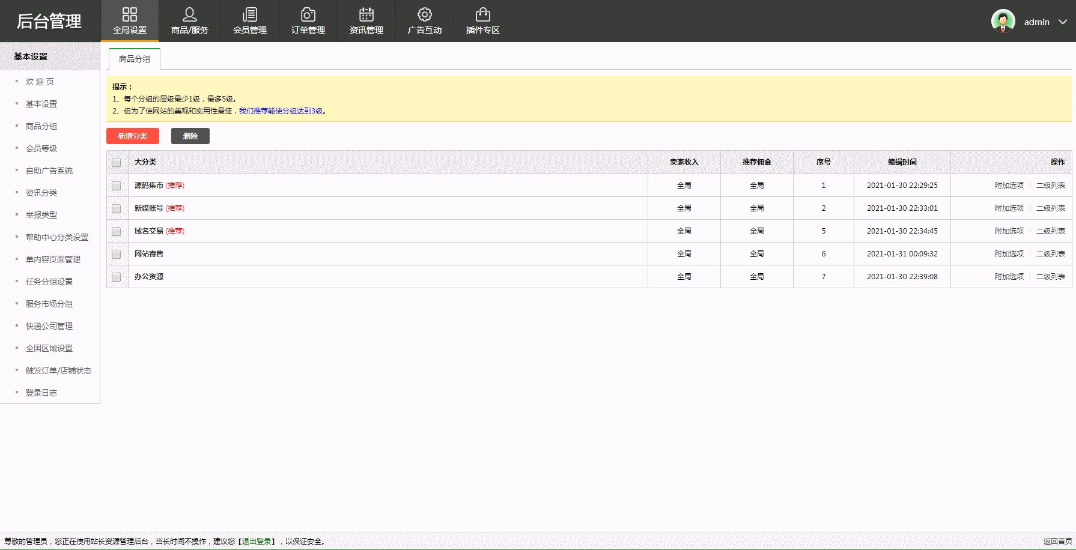Expand the admin user dropdown arrow
The image size is (1076, 550).
point(1063,22)
